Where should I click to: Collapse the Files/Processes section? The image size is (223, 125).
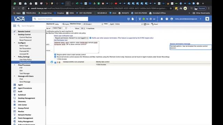(x=14, y=65)
